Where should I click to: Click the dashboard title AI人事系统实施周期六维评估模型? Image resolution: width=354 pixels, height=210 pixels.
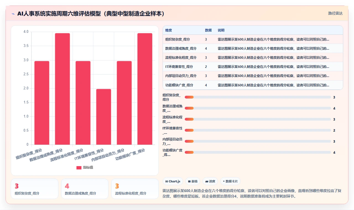pos(91,14)
